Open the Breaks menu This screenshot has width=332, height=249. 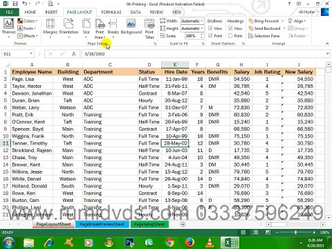coord(113,28)
